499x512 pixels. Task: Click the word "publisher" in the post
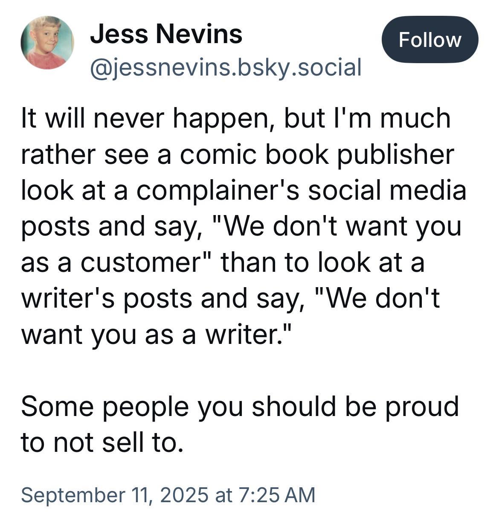(x=395, y=154)
